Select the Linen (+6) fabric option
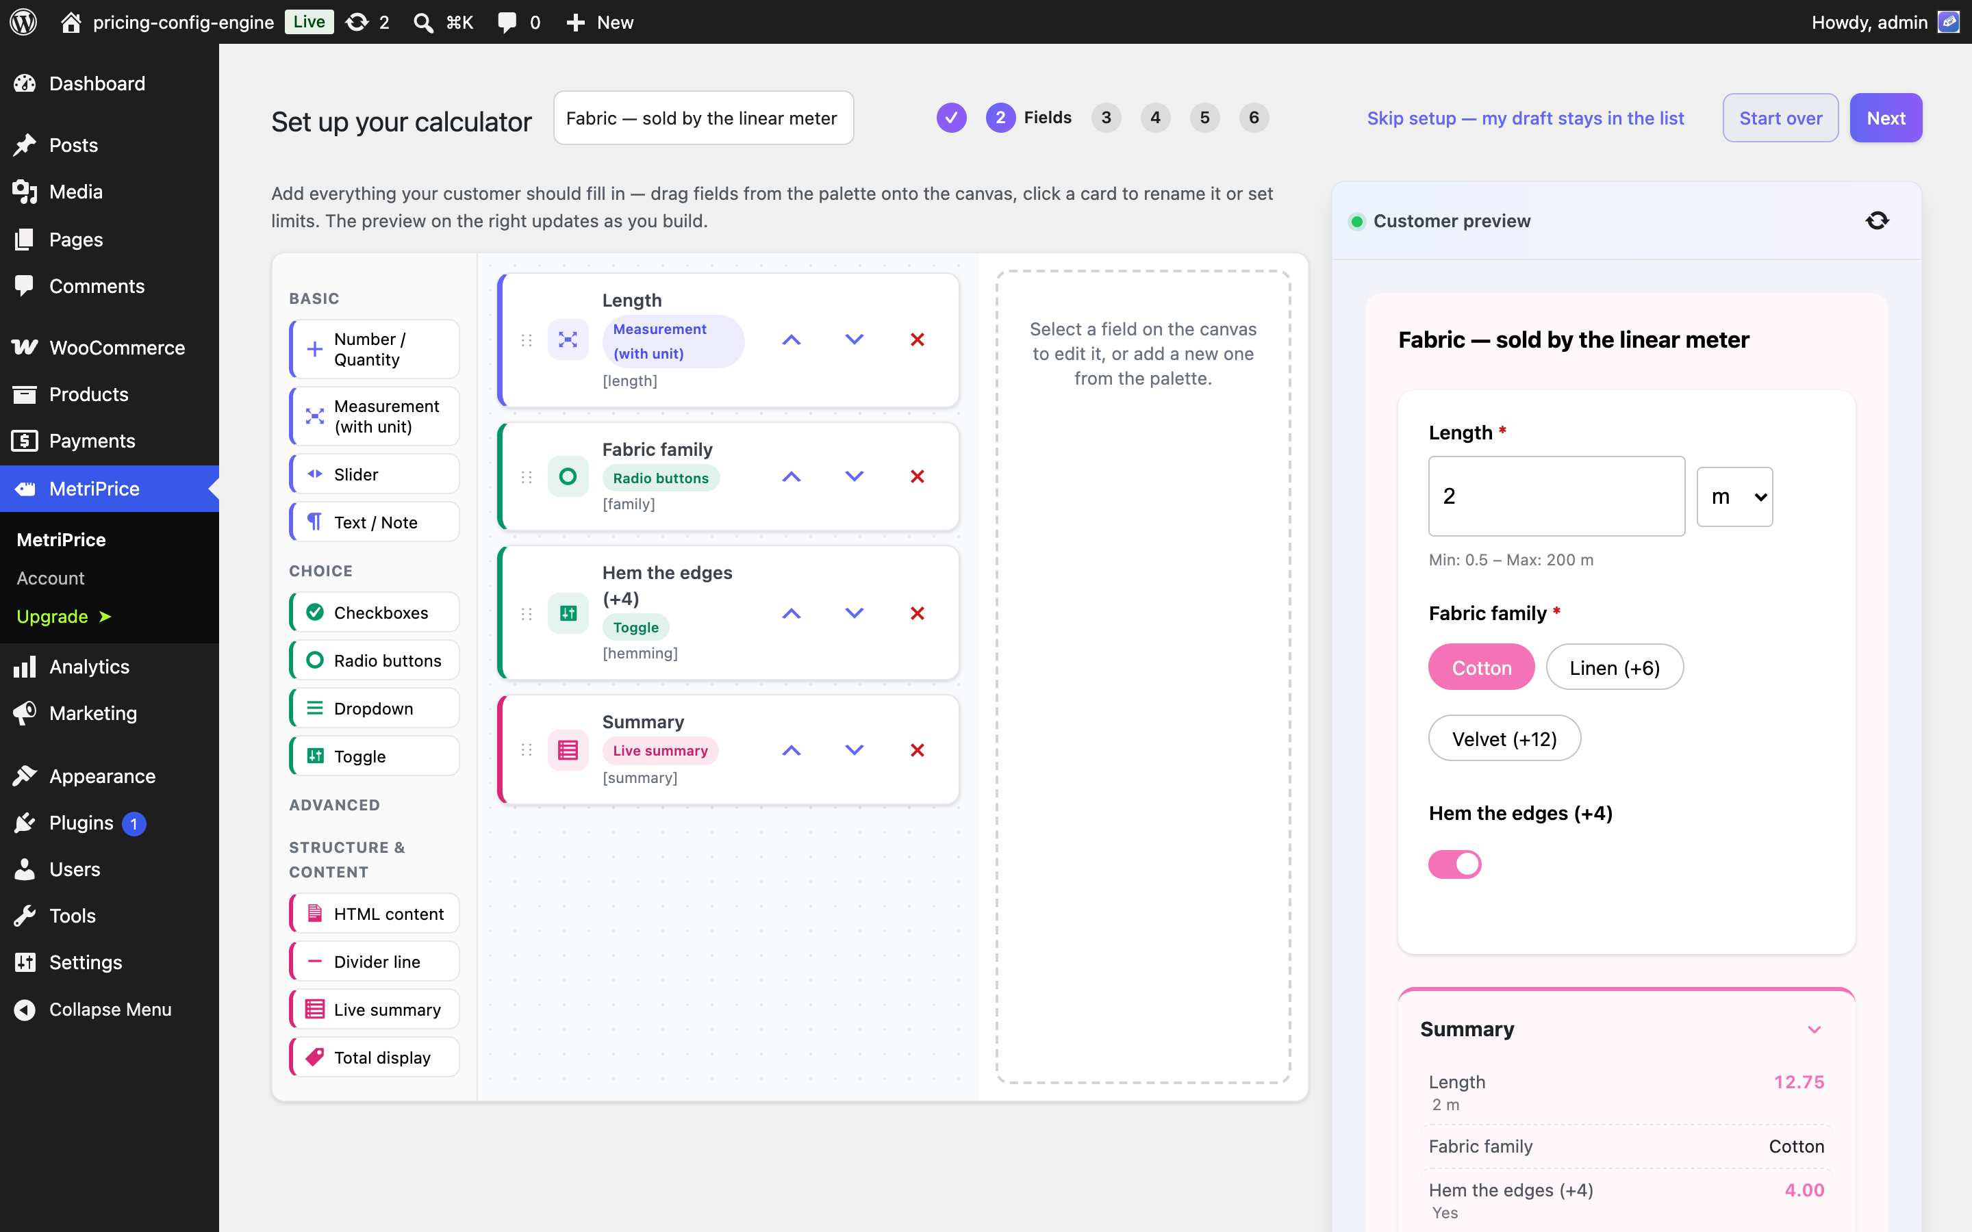Image resolution: width=1972 pixels, height=1232 pixels. tap(1615, 667)
